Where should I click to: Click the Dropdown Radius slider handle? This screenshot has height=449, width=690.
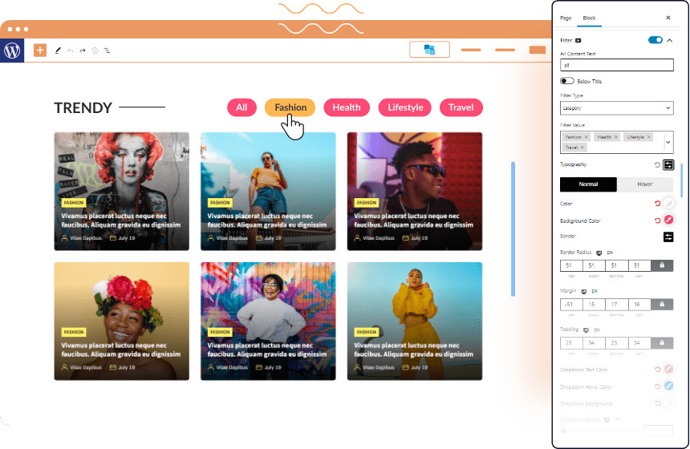click(x=564, y=431)
